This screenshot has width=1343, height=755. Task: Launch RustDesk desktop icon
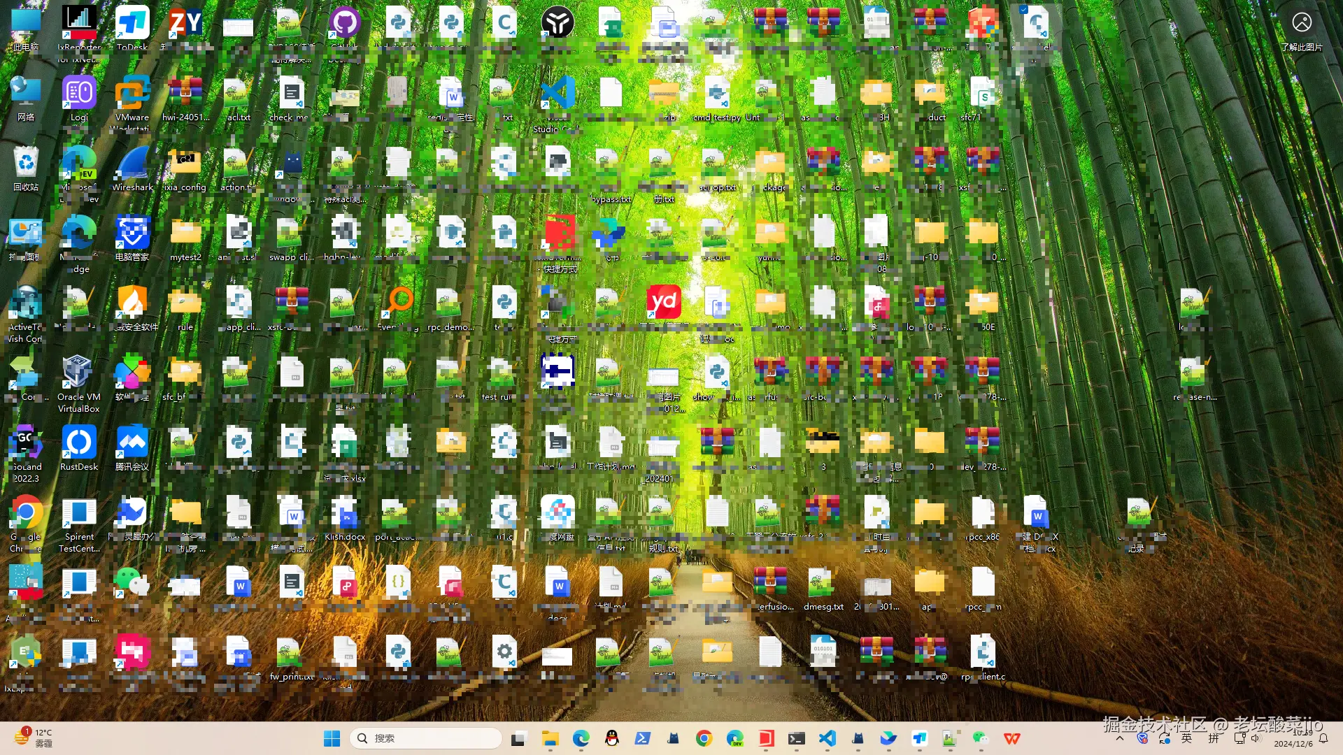(78, 444)
